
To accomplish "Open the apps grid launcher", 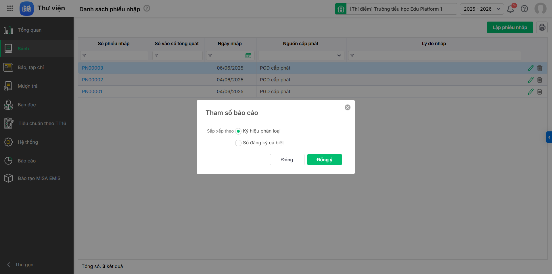I will pyautogui.click(x=10, y=8).
